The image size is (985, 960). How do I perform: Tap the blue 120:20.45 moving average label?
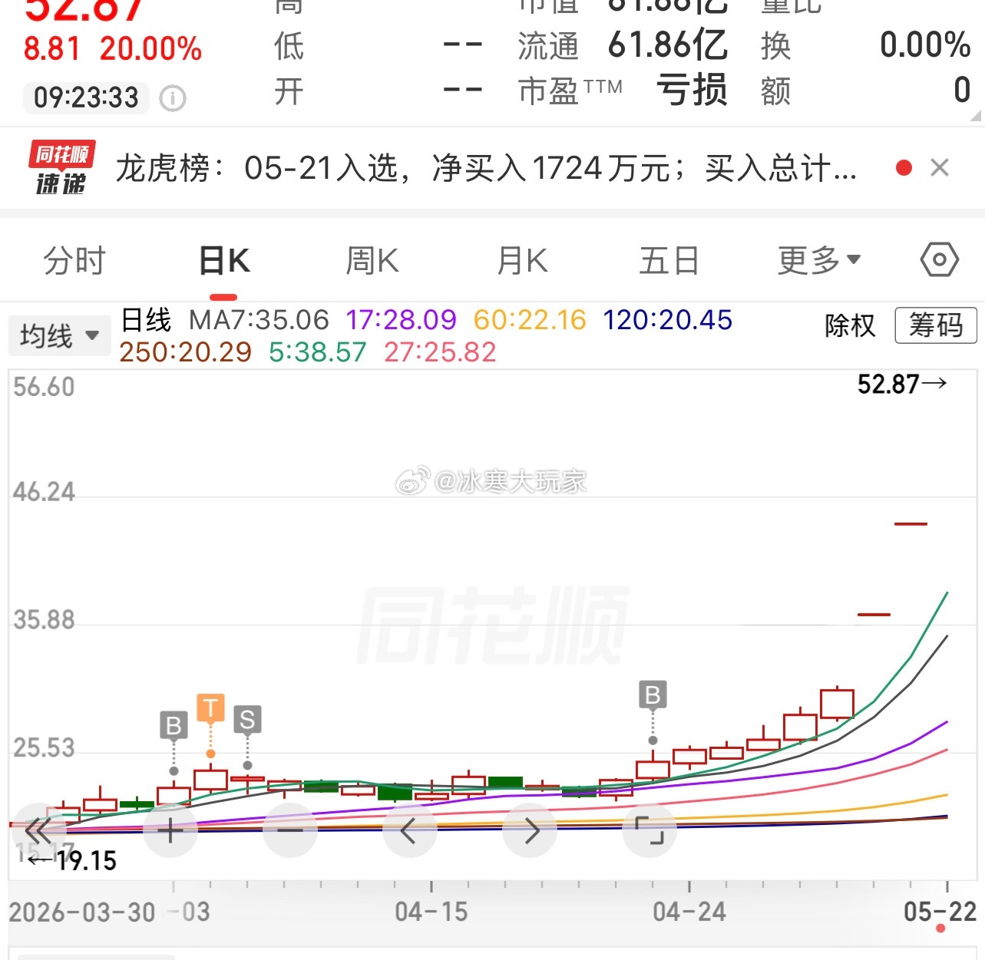[x=668, y=320]
